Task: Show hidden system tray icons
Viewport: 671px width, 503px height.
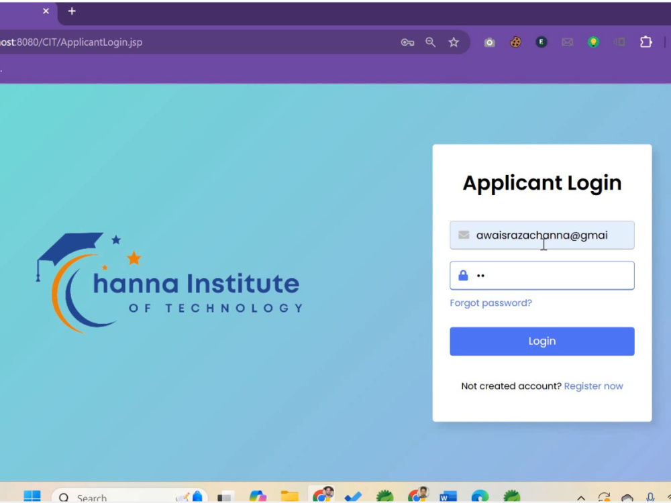Action: pyautogui.click(x=580, y=498)
